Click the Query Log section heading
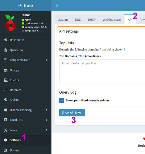 (x=68, y=92)
